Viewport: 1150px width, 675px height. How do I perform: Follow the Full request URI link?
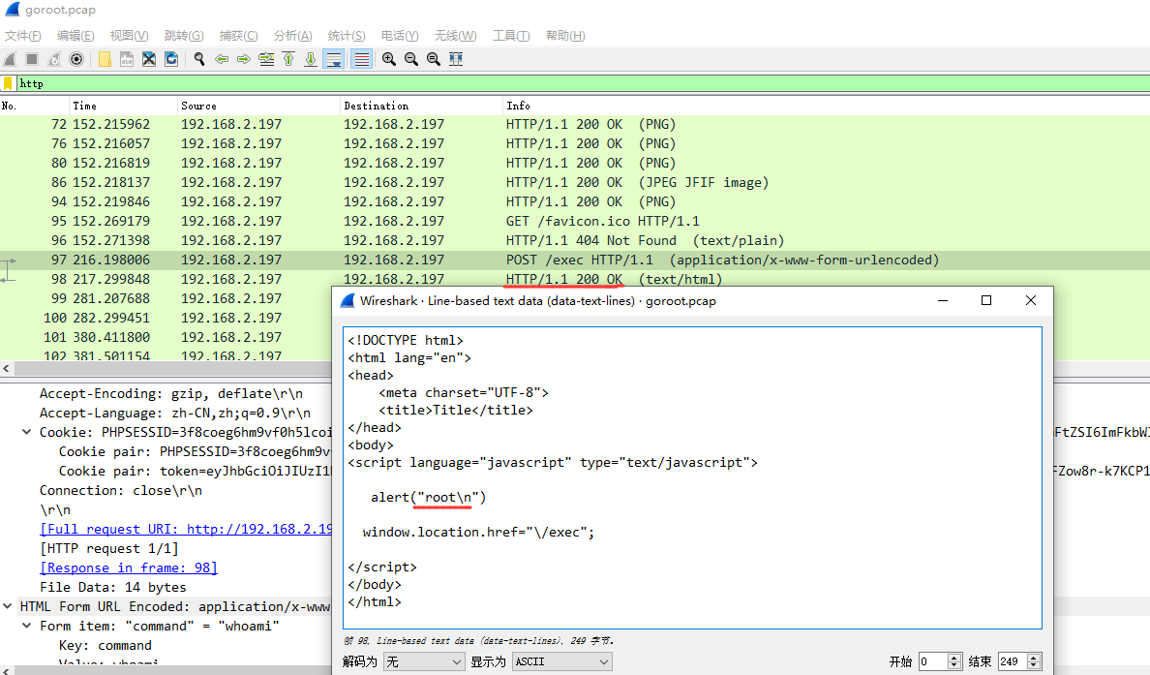click(186, 529)
